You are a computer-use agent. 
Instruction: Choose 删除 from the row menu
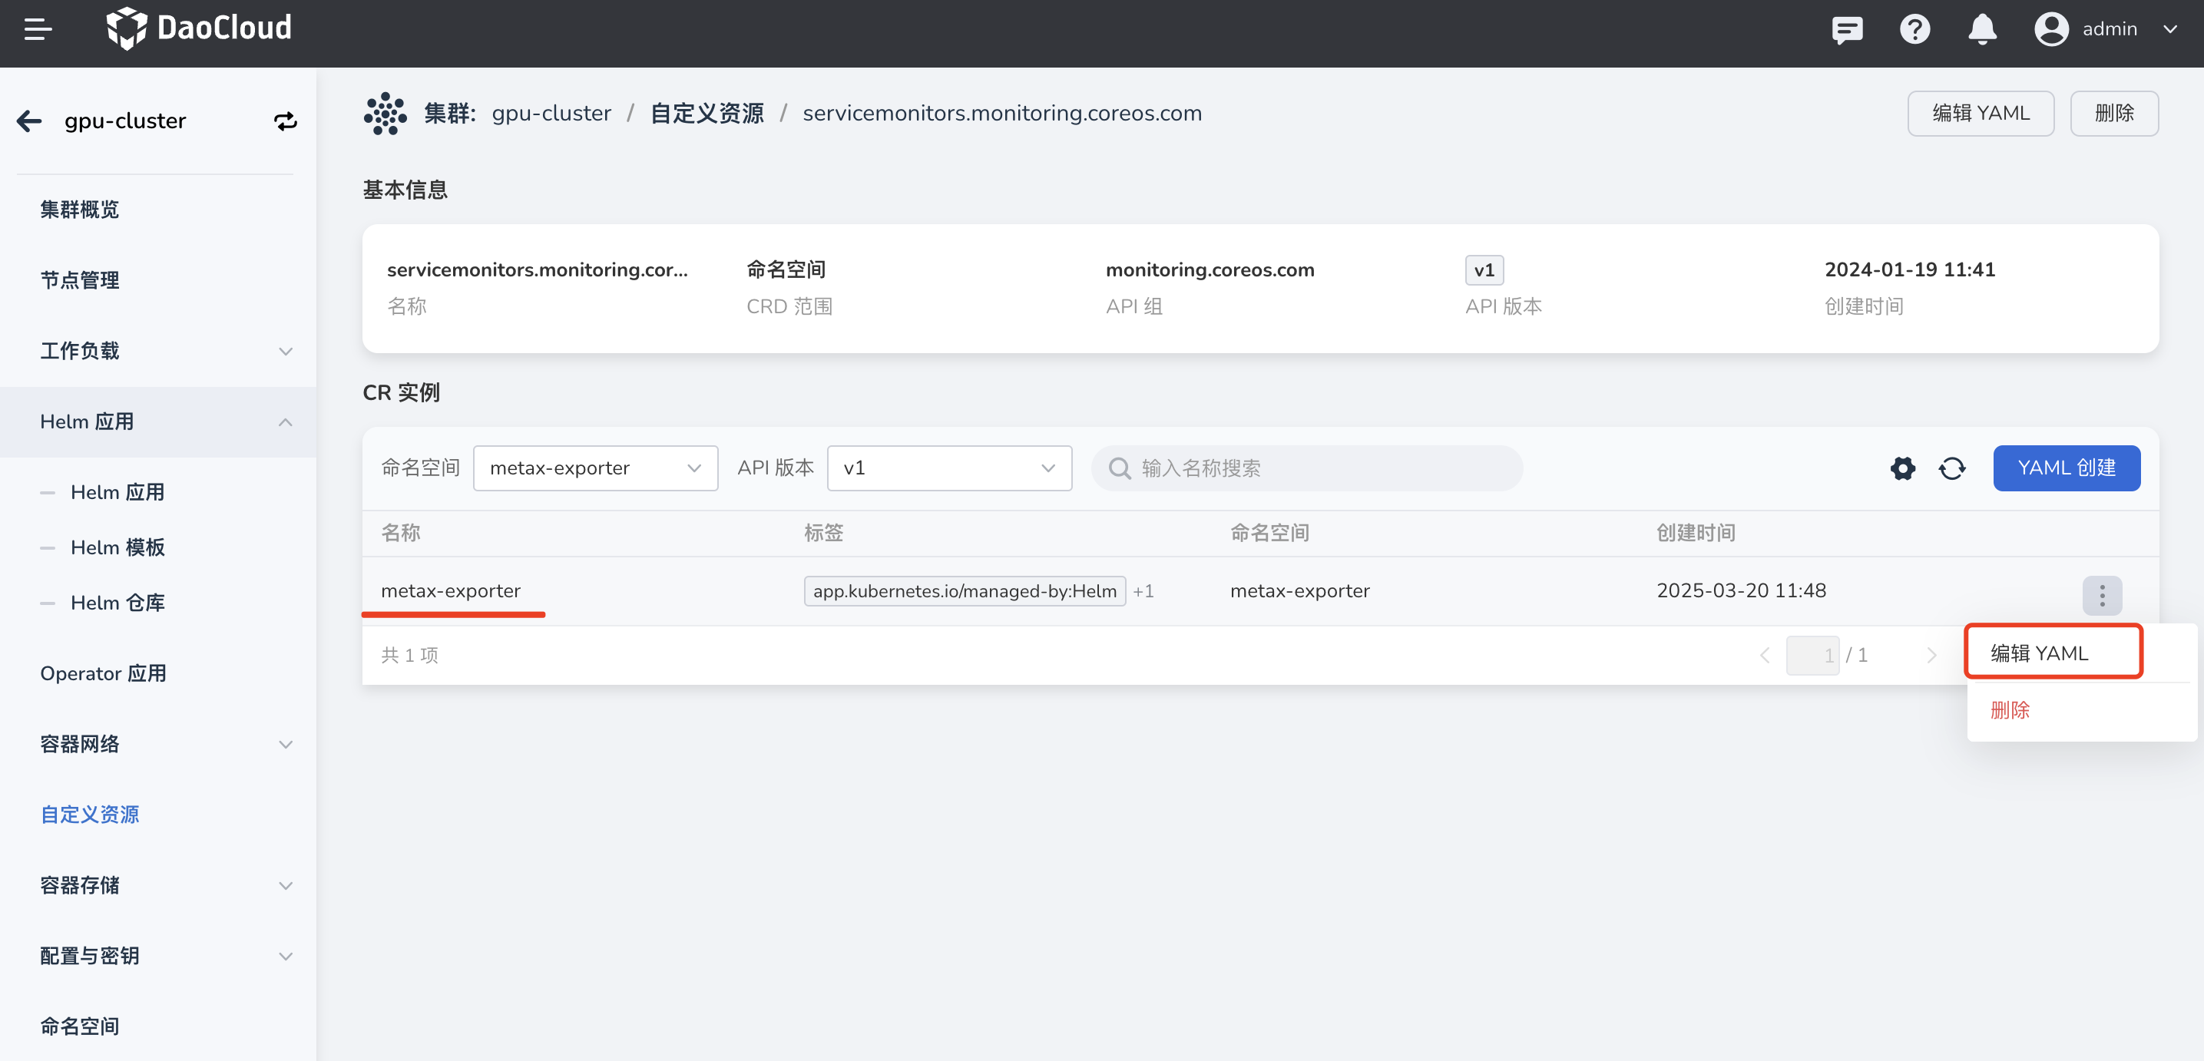(2010, 709)
